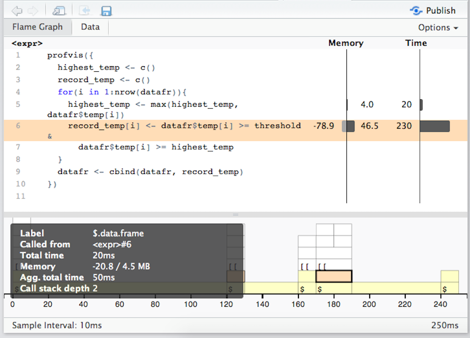This screenshot has width=470, height=338.
Task: Click the back navigation arrow
Action: tap(17, 10)
